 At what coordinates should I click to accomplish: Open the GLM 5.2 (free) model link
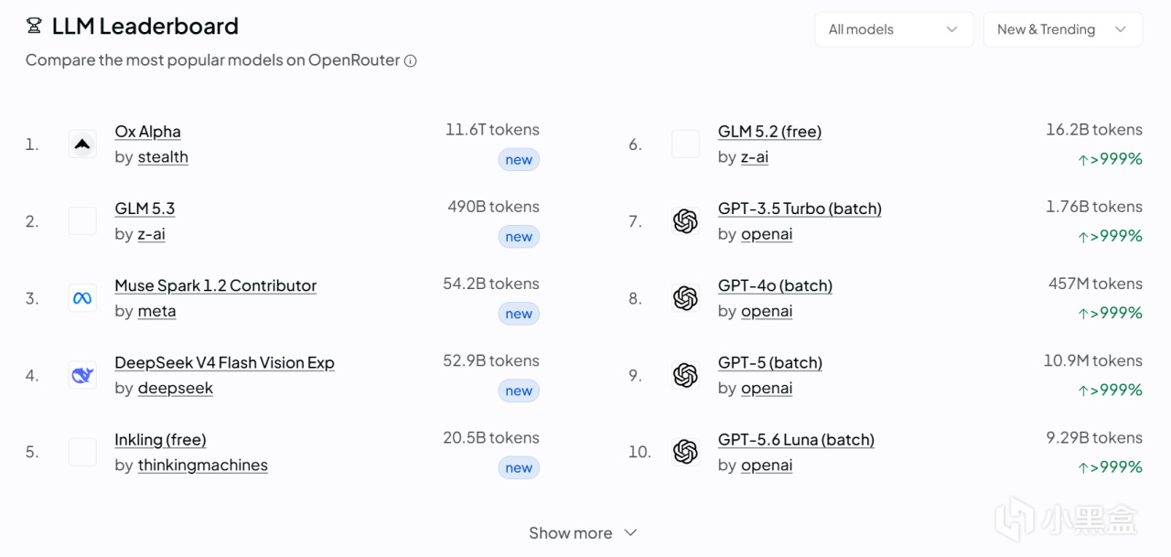(769, 132)
